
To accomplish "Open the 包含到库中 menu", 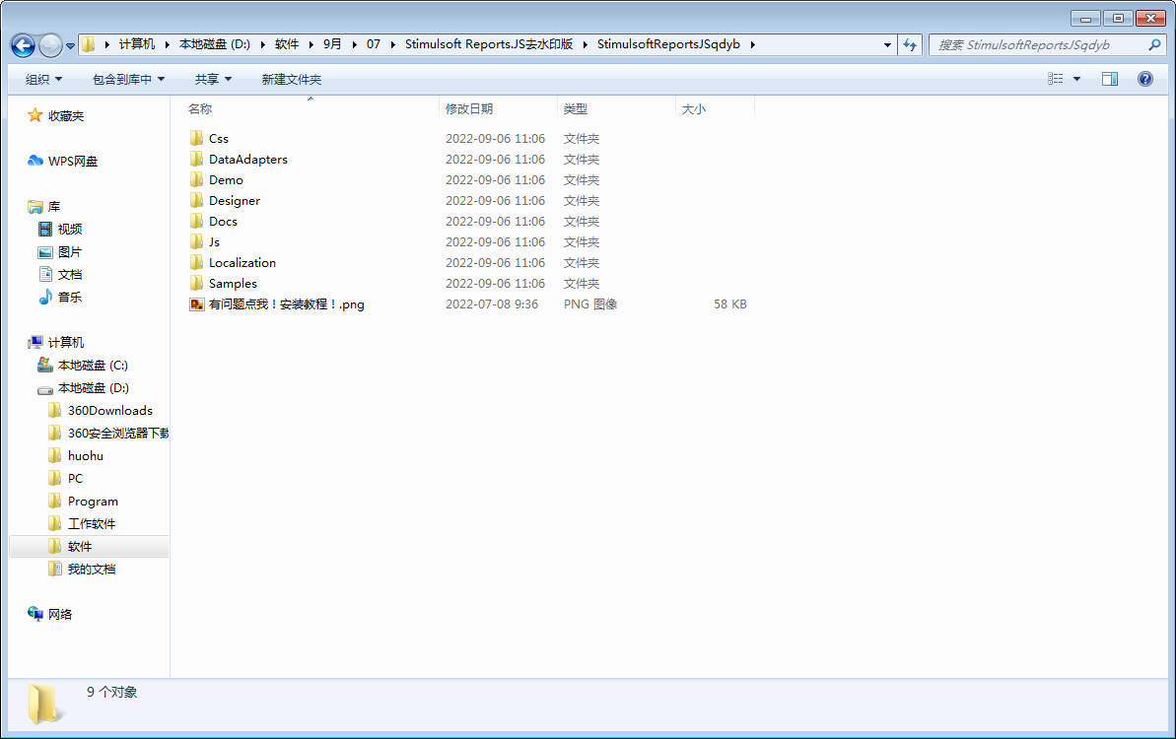I will 126,78.
